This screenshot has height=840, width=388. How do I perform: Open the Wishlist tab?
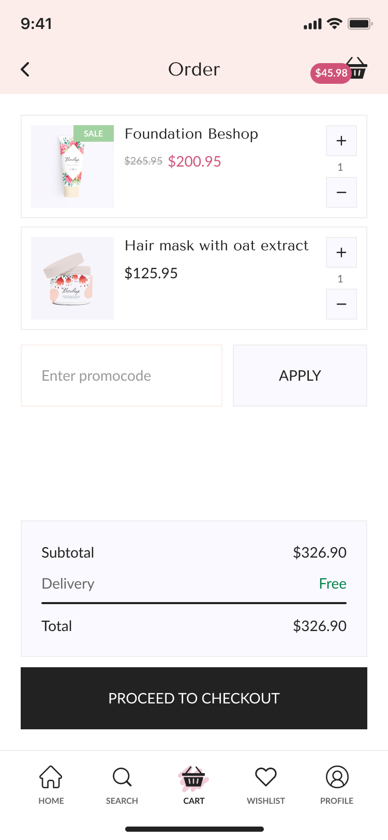[266, 785]
